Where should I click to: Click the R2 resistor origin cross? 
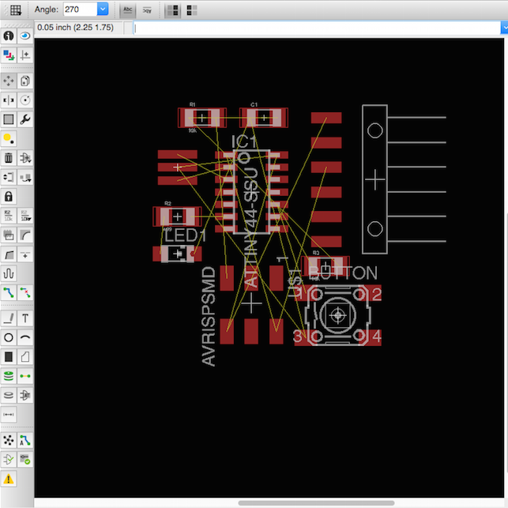tap(177, 216)
